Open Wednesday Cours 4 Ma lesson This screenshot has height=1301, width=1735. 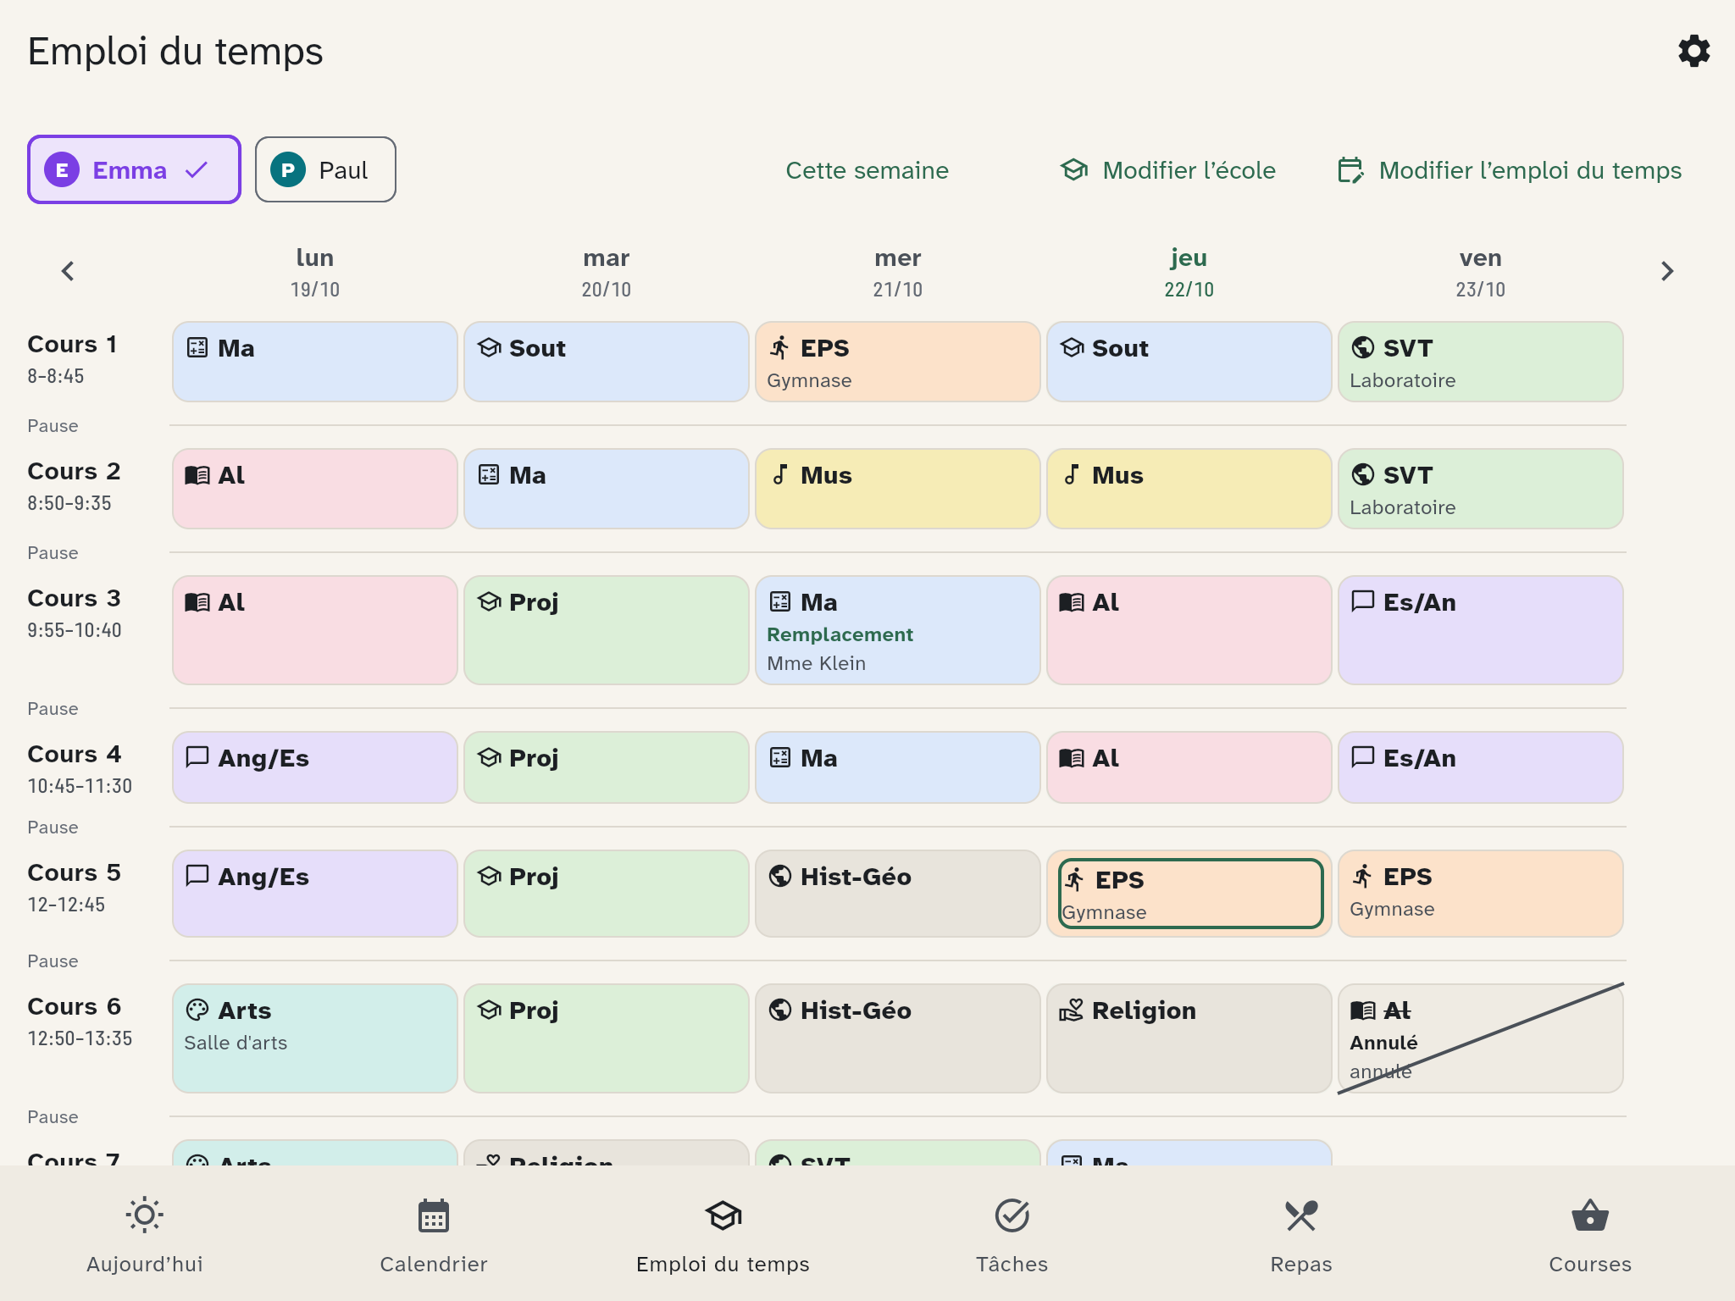898,767
